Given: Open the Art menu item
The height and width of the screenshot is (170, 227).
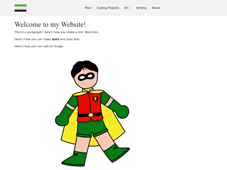Looking at the screenshot, I should point(127,8).
